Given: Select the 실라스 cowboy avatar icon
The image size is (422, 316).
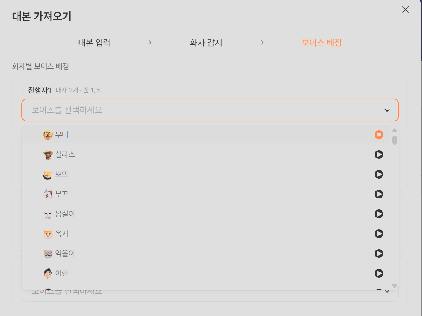Looking at the screenshot, I should coord(47,154).
